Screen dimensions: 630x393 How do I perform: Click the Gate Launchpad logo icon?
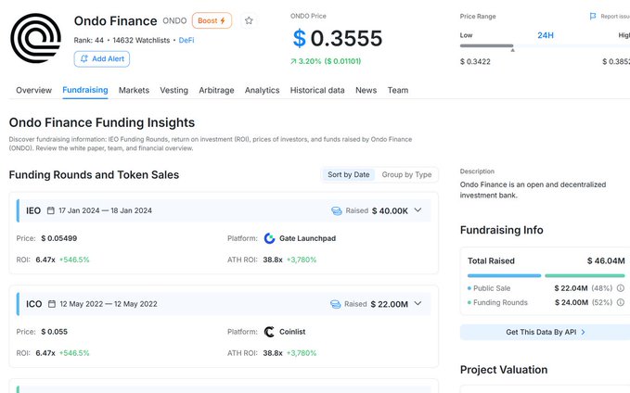pyautogui.click(x=269, y=238)
